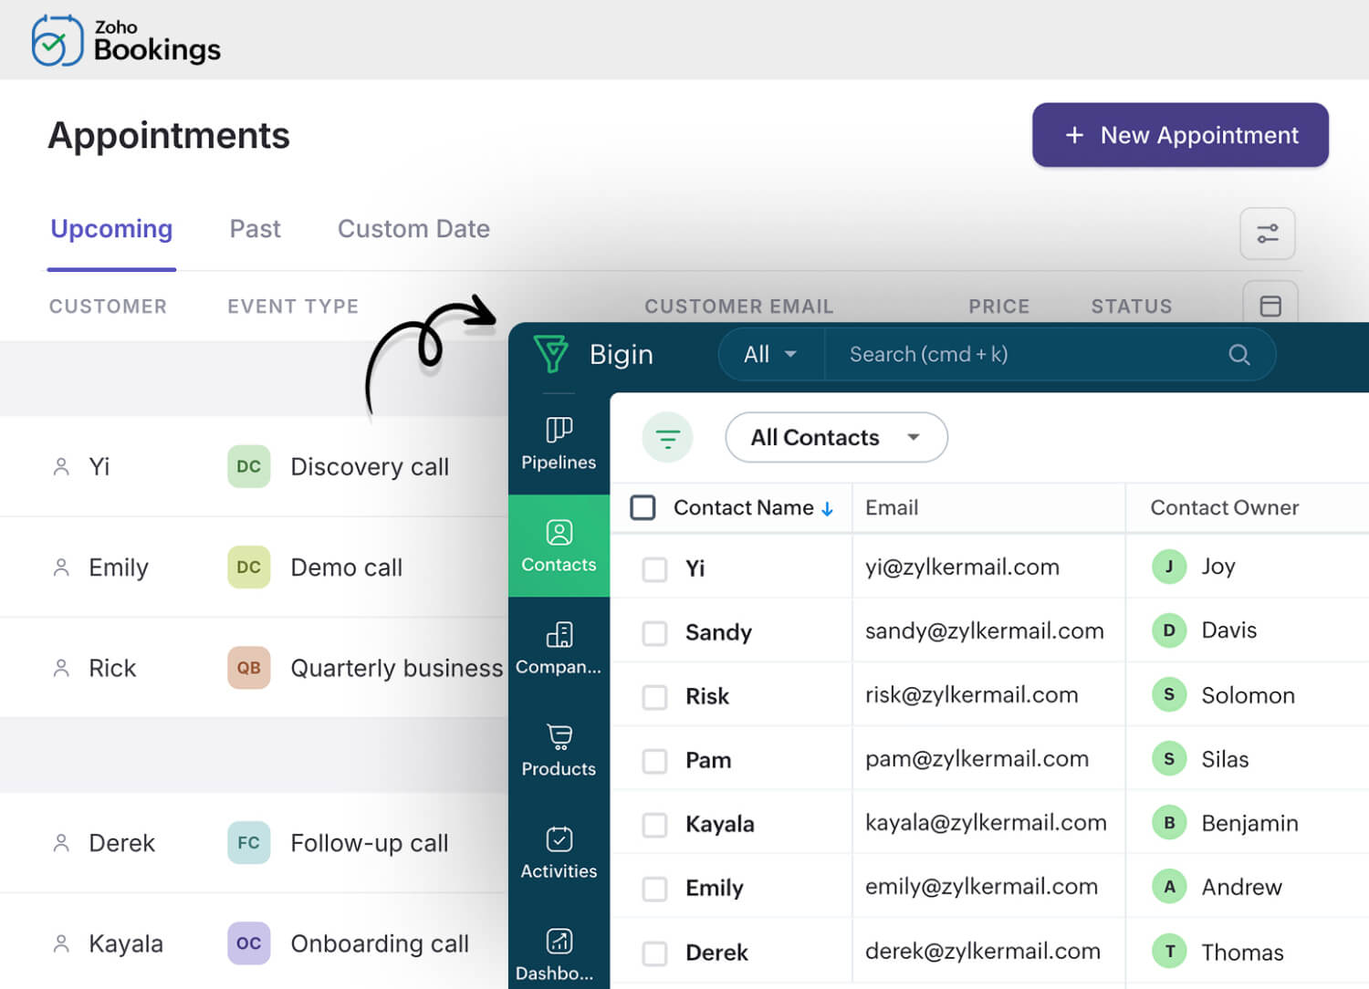Open the All search scope dropdown
1369x989 pixels.
(770, 354)
